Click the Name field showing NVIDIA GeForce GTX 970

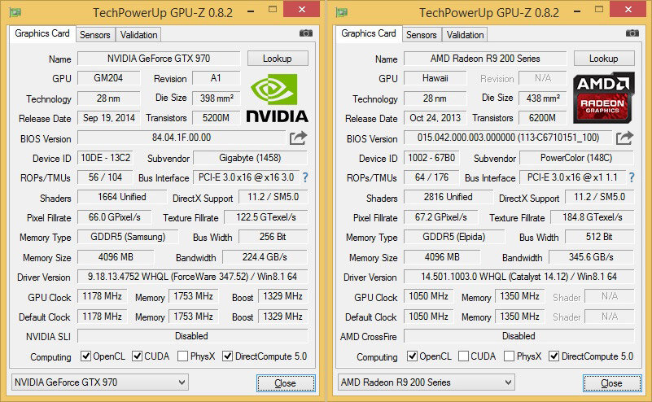tap(159, 59)
